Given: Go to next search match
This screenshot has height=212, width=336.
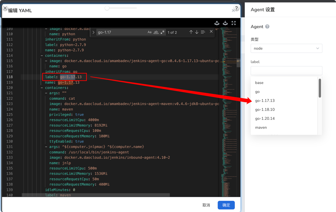Looking at the screenshot, I should pyautogui.click(x=197, y=32).
